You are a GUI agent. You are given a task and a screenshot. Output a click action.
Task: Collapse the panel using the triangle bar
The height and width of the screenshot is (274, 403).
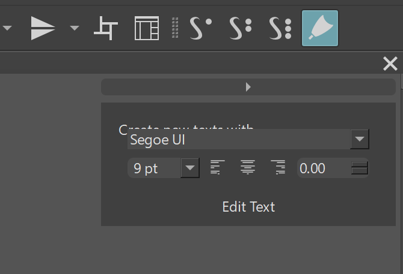coord(248,87)
